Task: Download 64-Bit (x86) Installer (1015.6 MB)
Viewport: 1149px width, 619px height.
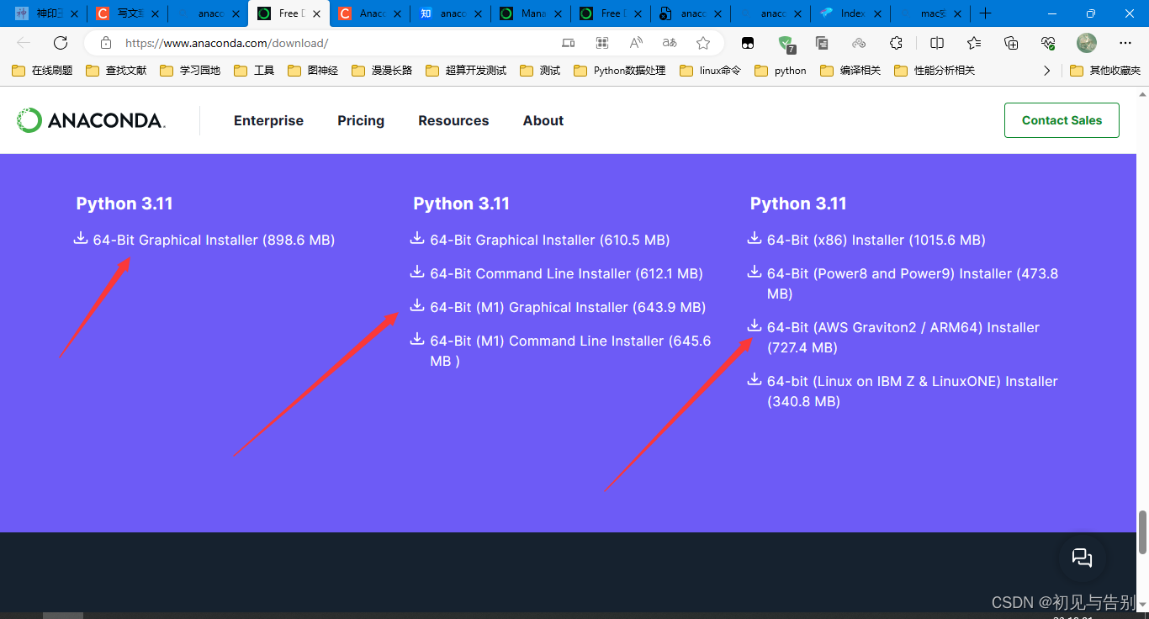Action: 876,240
